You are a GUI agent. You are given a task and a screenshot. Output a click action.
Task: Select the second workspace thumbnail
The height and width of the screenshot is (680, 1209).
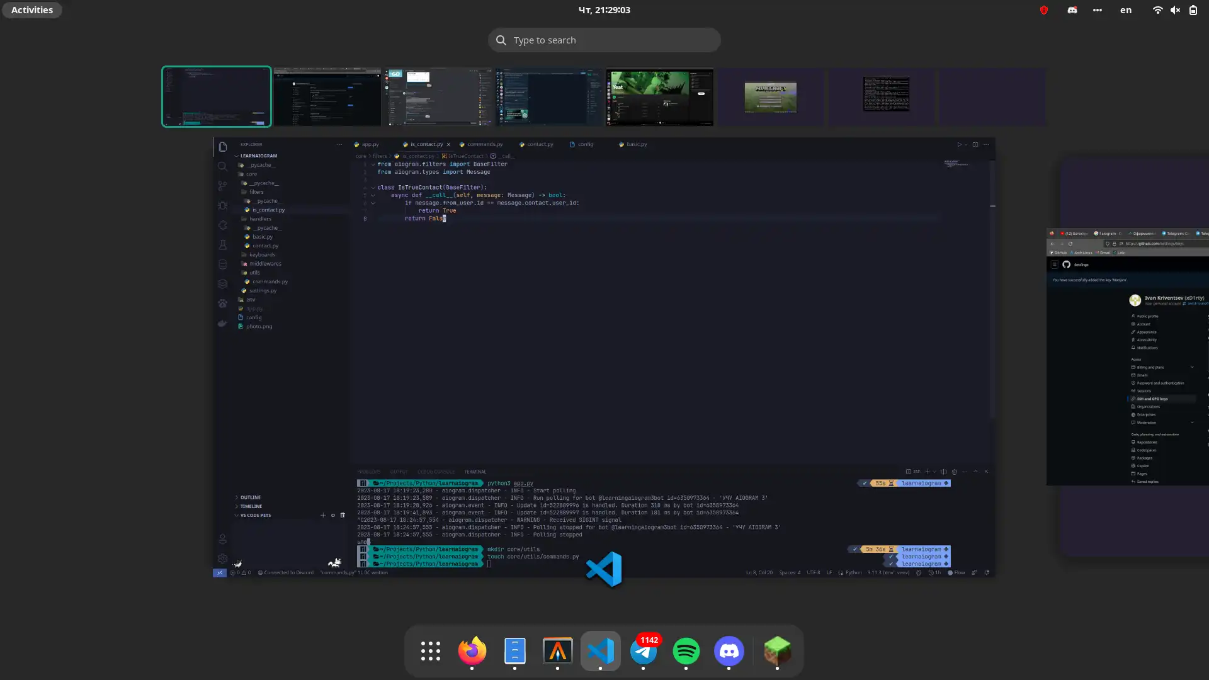[327, 97]
